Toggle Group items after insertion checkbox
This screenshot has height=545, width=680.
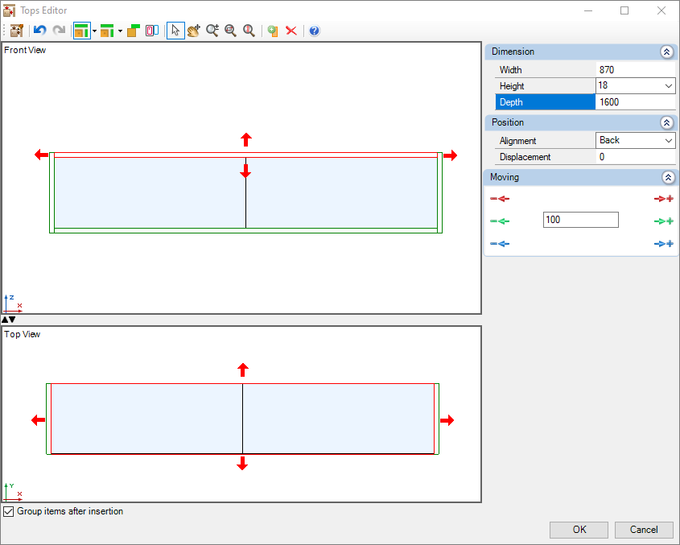click(x=9, y=511)
